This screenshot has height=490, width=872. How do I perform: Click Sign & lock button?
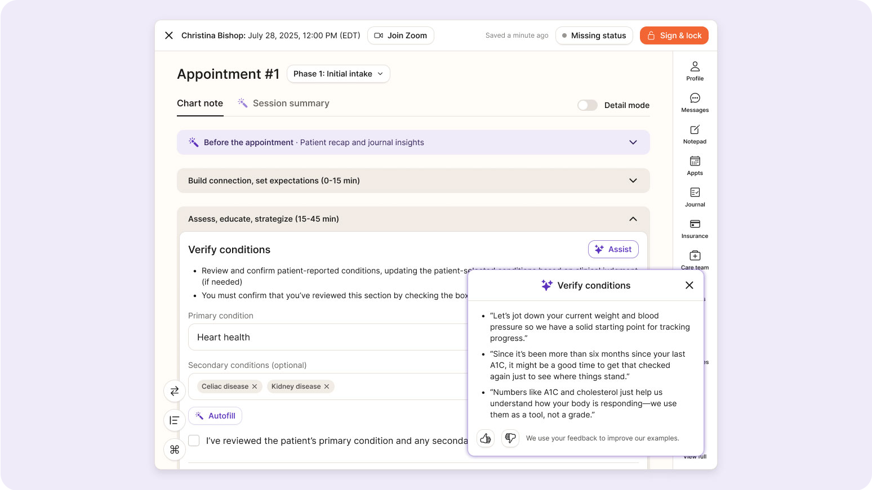pos(674,35)
